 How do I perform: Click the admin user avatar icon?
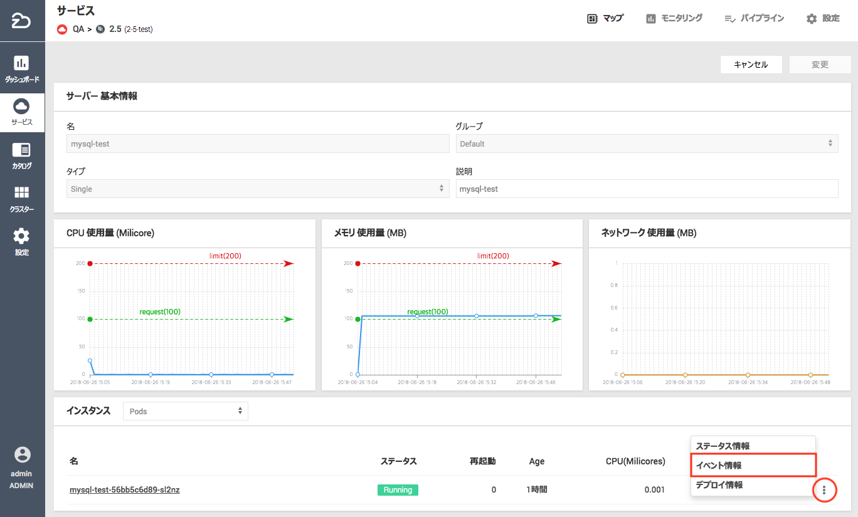coord(22,455)
